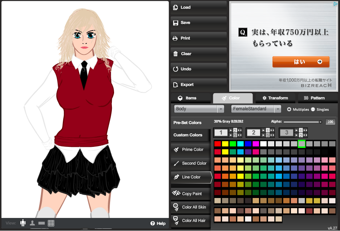Switch to the head and shoulders view
The height and width of the screenshot is (231, 340).
[32, 223]
